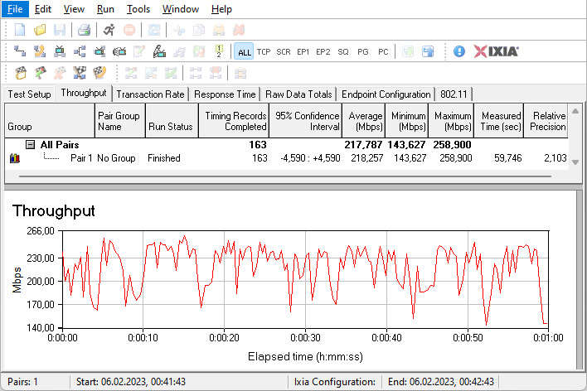Click the table scroll down arrow
Viewport: 587px width, 391px height.
(575, 162)
